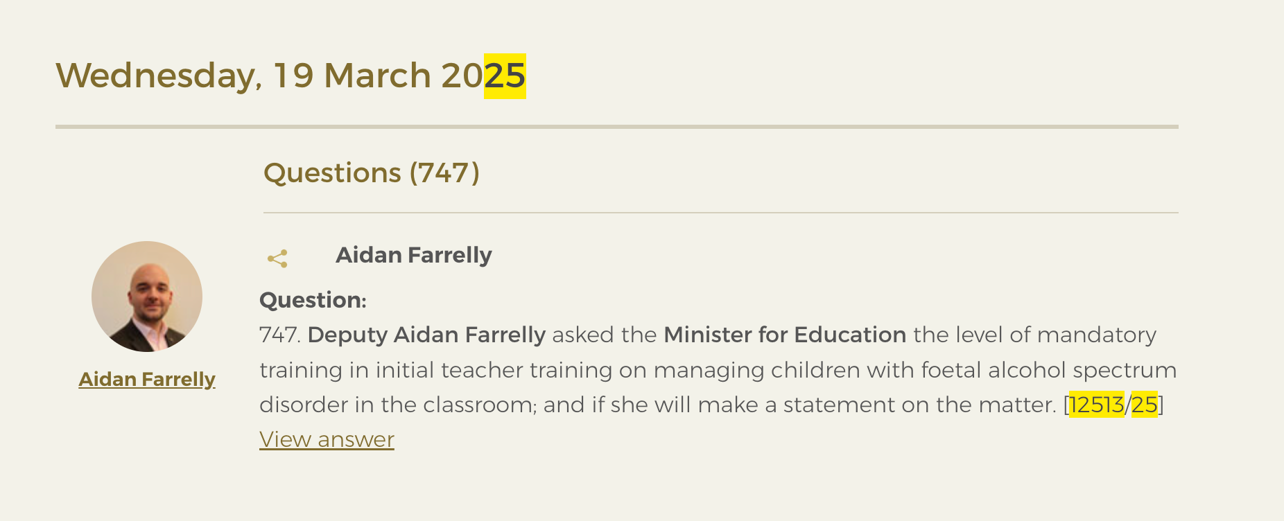Viewport: 1284px width, 521px height.
Task: Click the highlighted 25 in the date
Action: [505, 76]
